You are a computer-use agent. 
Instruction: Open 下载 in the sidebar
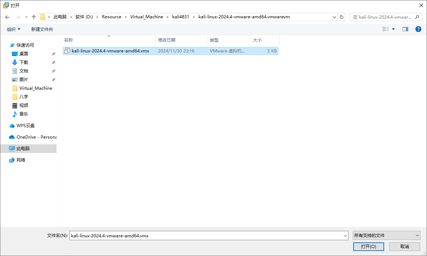coord(24,62)
